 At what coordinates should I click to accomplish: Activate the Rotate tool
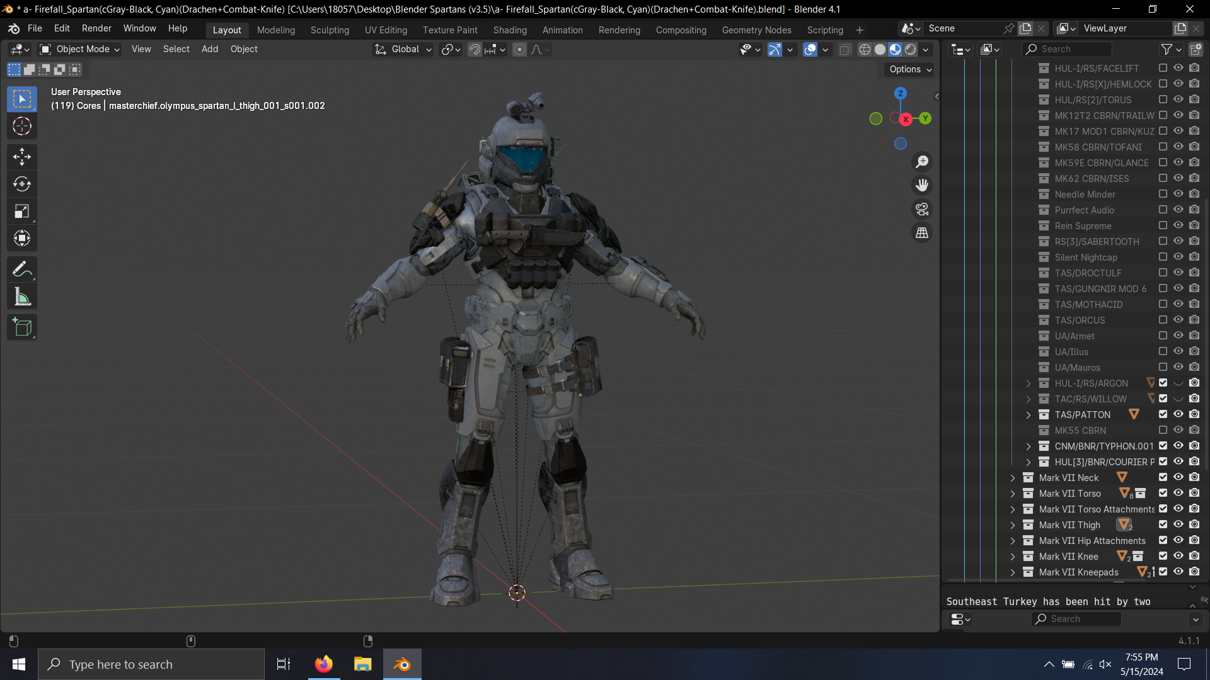[22, 184]
